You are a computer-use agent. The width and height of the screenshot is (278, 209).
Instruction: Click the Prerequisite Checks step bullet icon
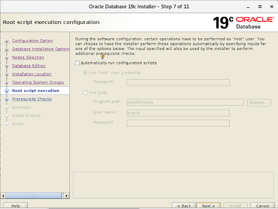[x=7, y=99]
